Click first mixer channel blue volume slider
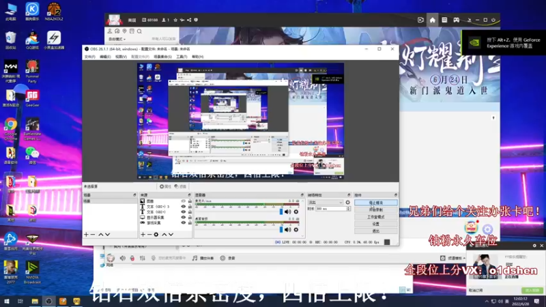This screenshot has height=307, width=546. (281, 211)
